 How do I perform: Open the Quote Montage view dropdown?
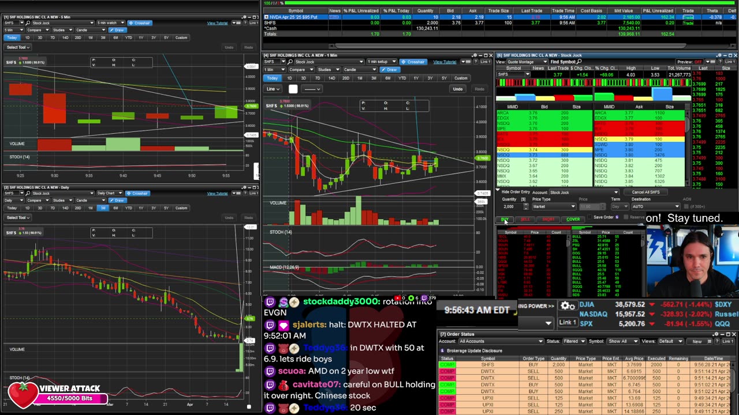527,62
